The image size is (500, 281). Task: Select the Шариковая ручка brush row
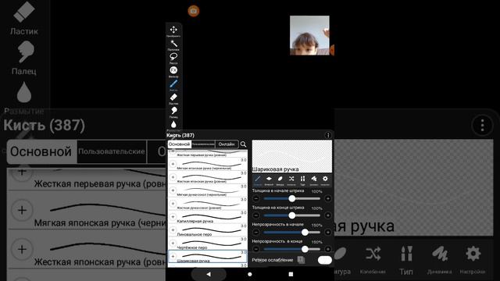pyautogui.click(x=208, y=257)
